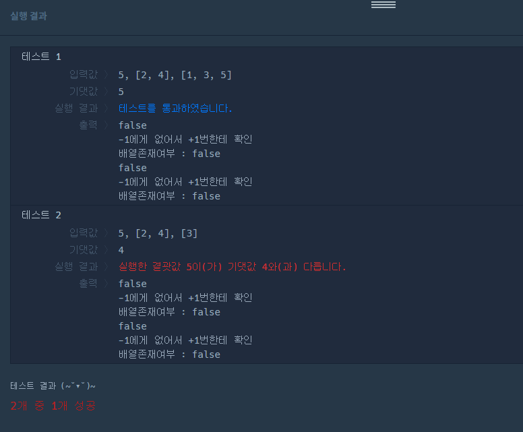Click the red '2개 중 1개 성공' summary
Image resolution: width=523 pixels, height=432 pixels.
point(53,406)
